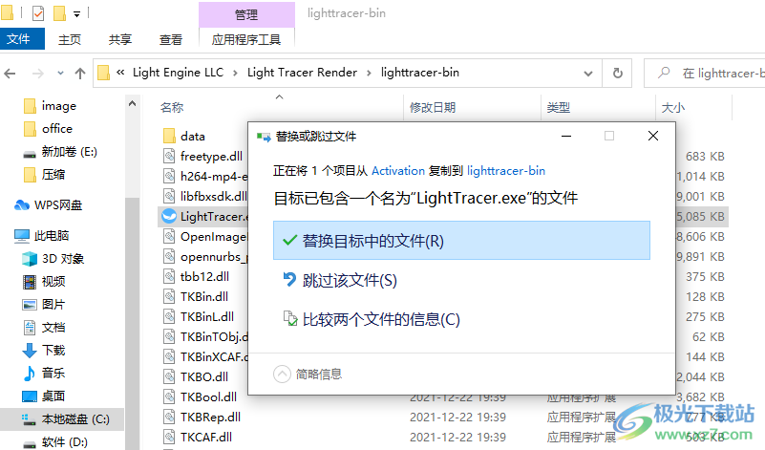Screen dimensions: 765x450
Task: Click the search box for lighttracer-bin
Action: tap(705, 74)
